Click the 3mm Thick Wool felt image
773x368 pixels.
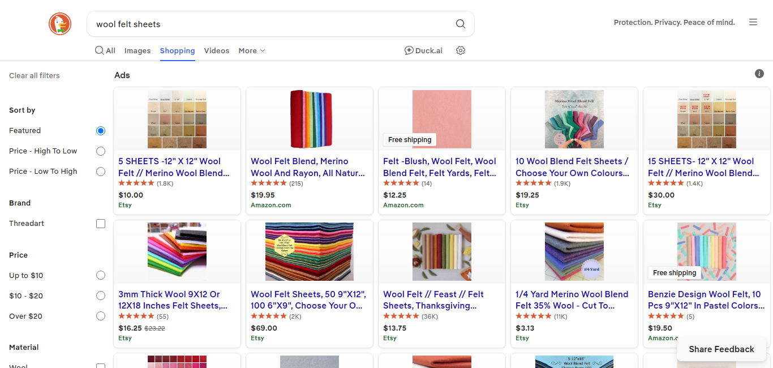tap(177, 252)
